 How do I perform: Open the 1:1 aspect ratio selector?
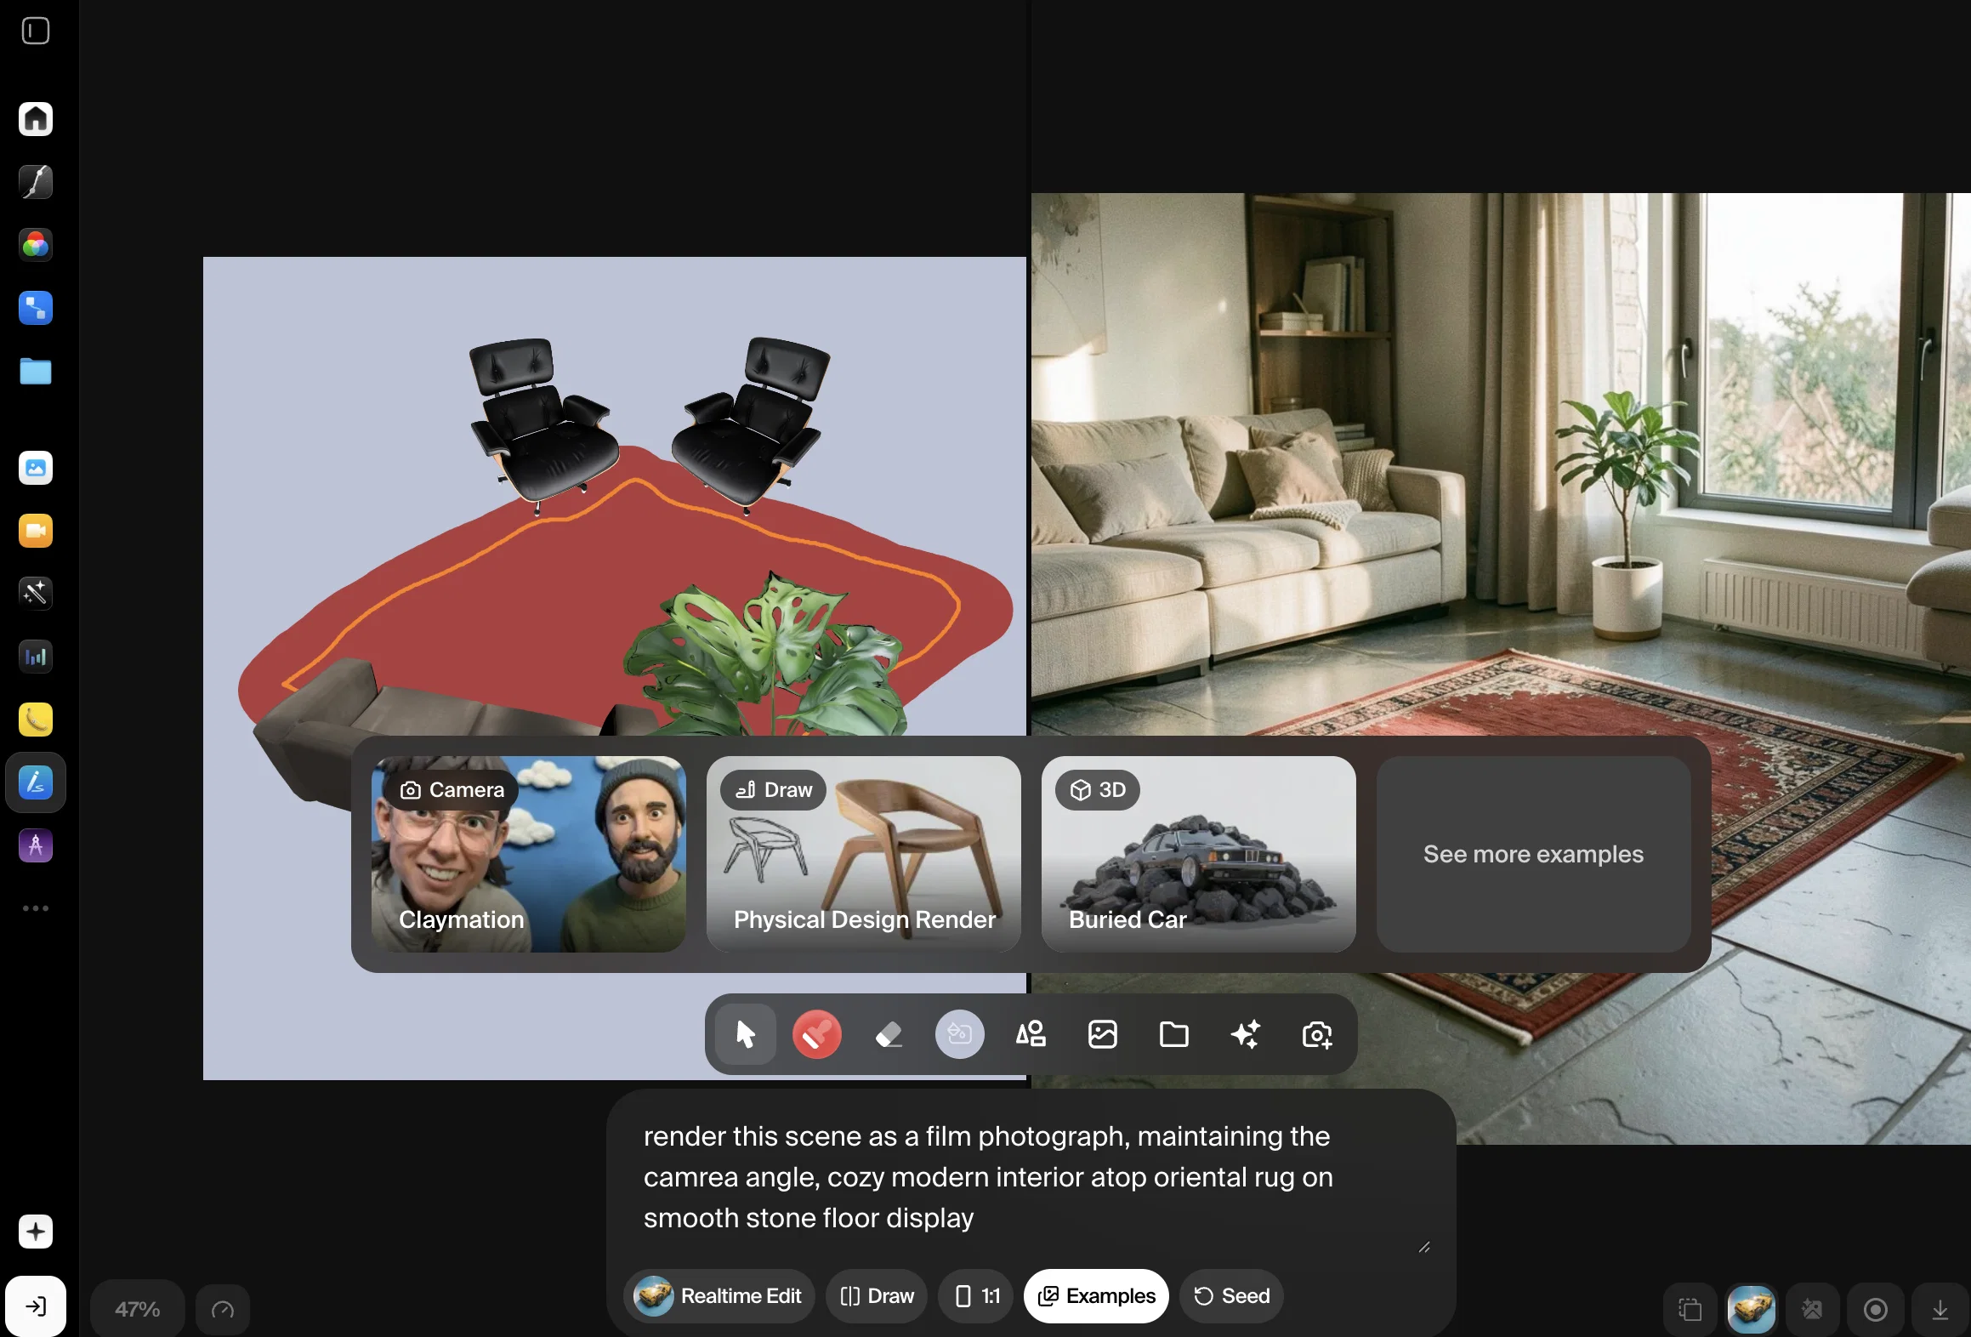click(976, 1296)
